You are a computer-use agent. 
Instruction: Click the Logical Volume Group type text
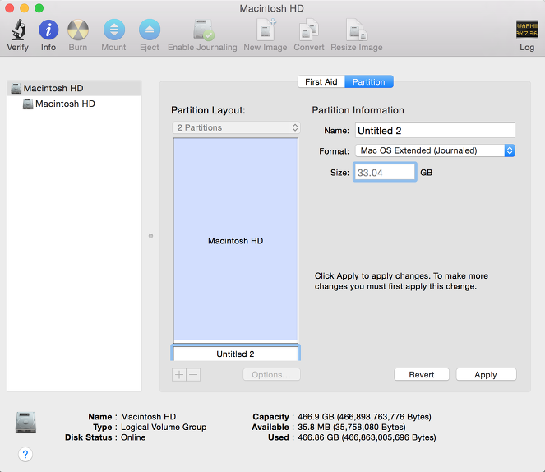coord(164,427)
